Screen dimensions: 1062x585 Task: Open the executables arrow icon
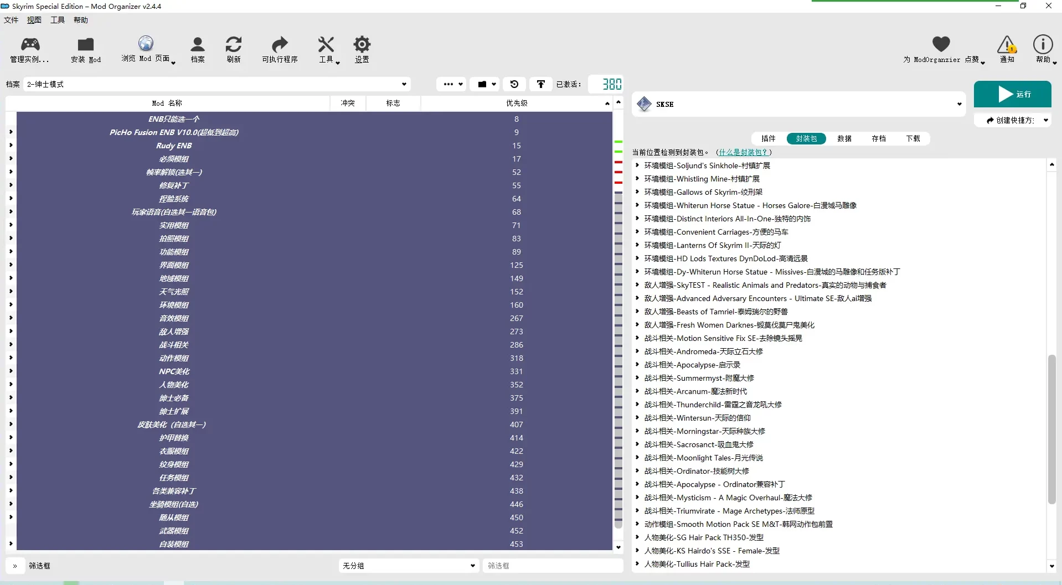(x=280, y=44)
